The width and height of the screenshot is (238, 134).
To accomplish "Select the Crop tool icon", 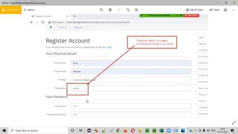I will click(x=136, y=10).
